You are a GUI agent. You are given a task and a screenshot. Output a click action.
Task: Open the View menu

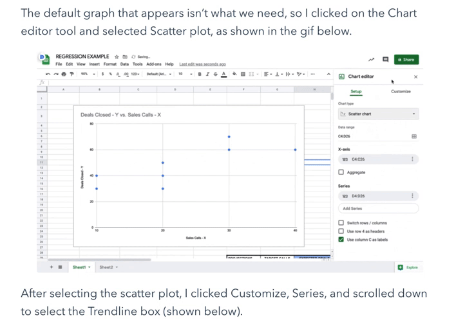(81, 64)
